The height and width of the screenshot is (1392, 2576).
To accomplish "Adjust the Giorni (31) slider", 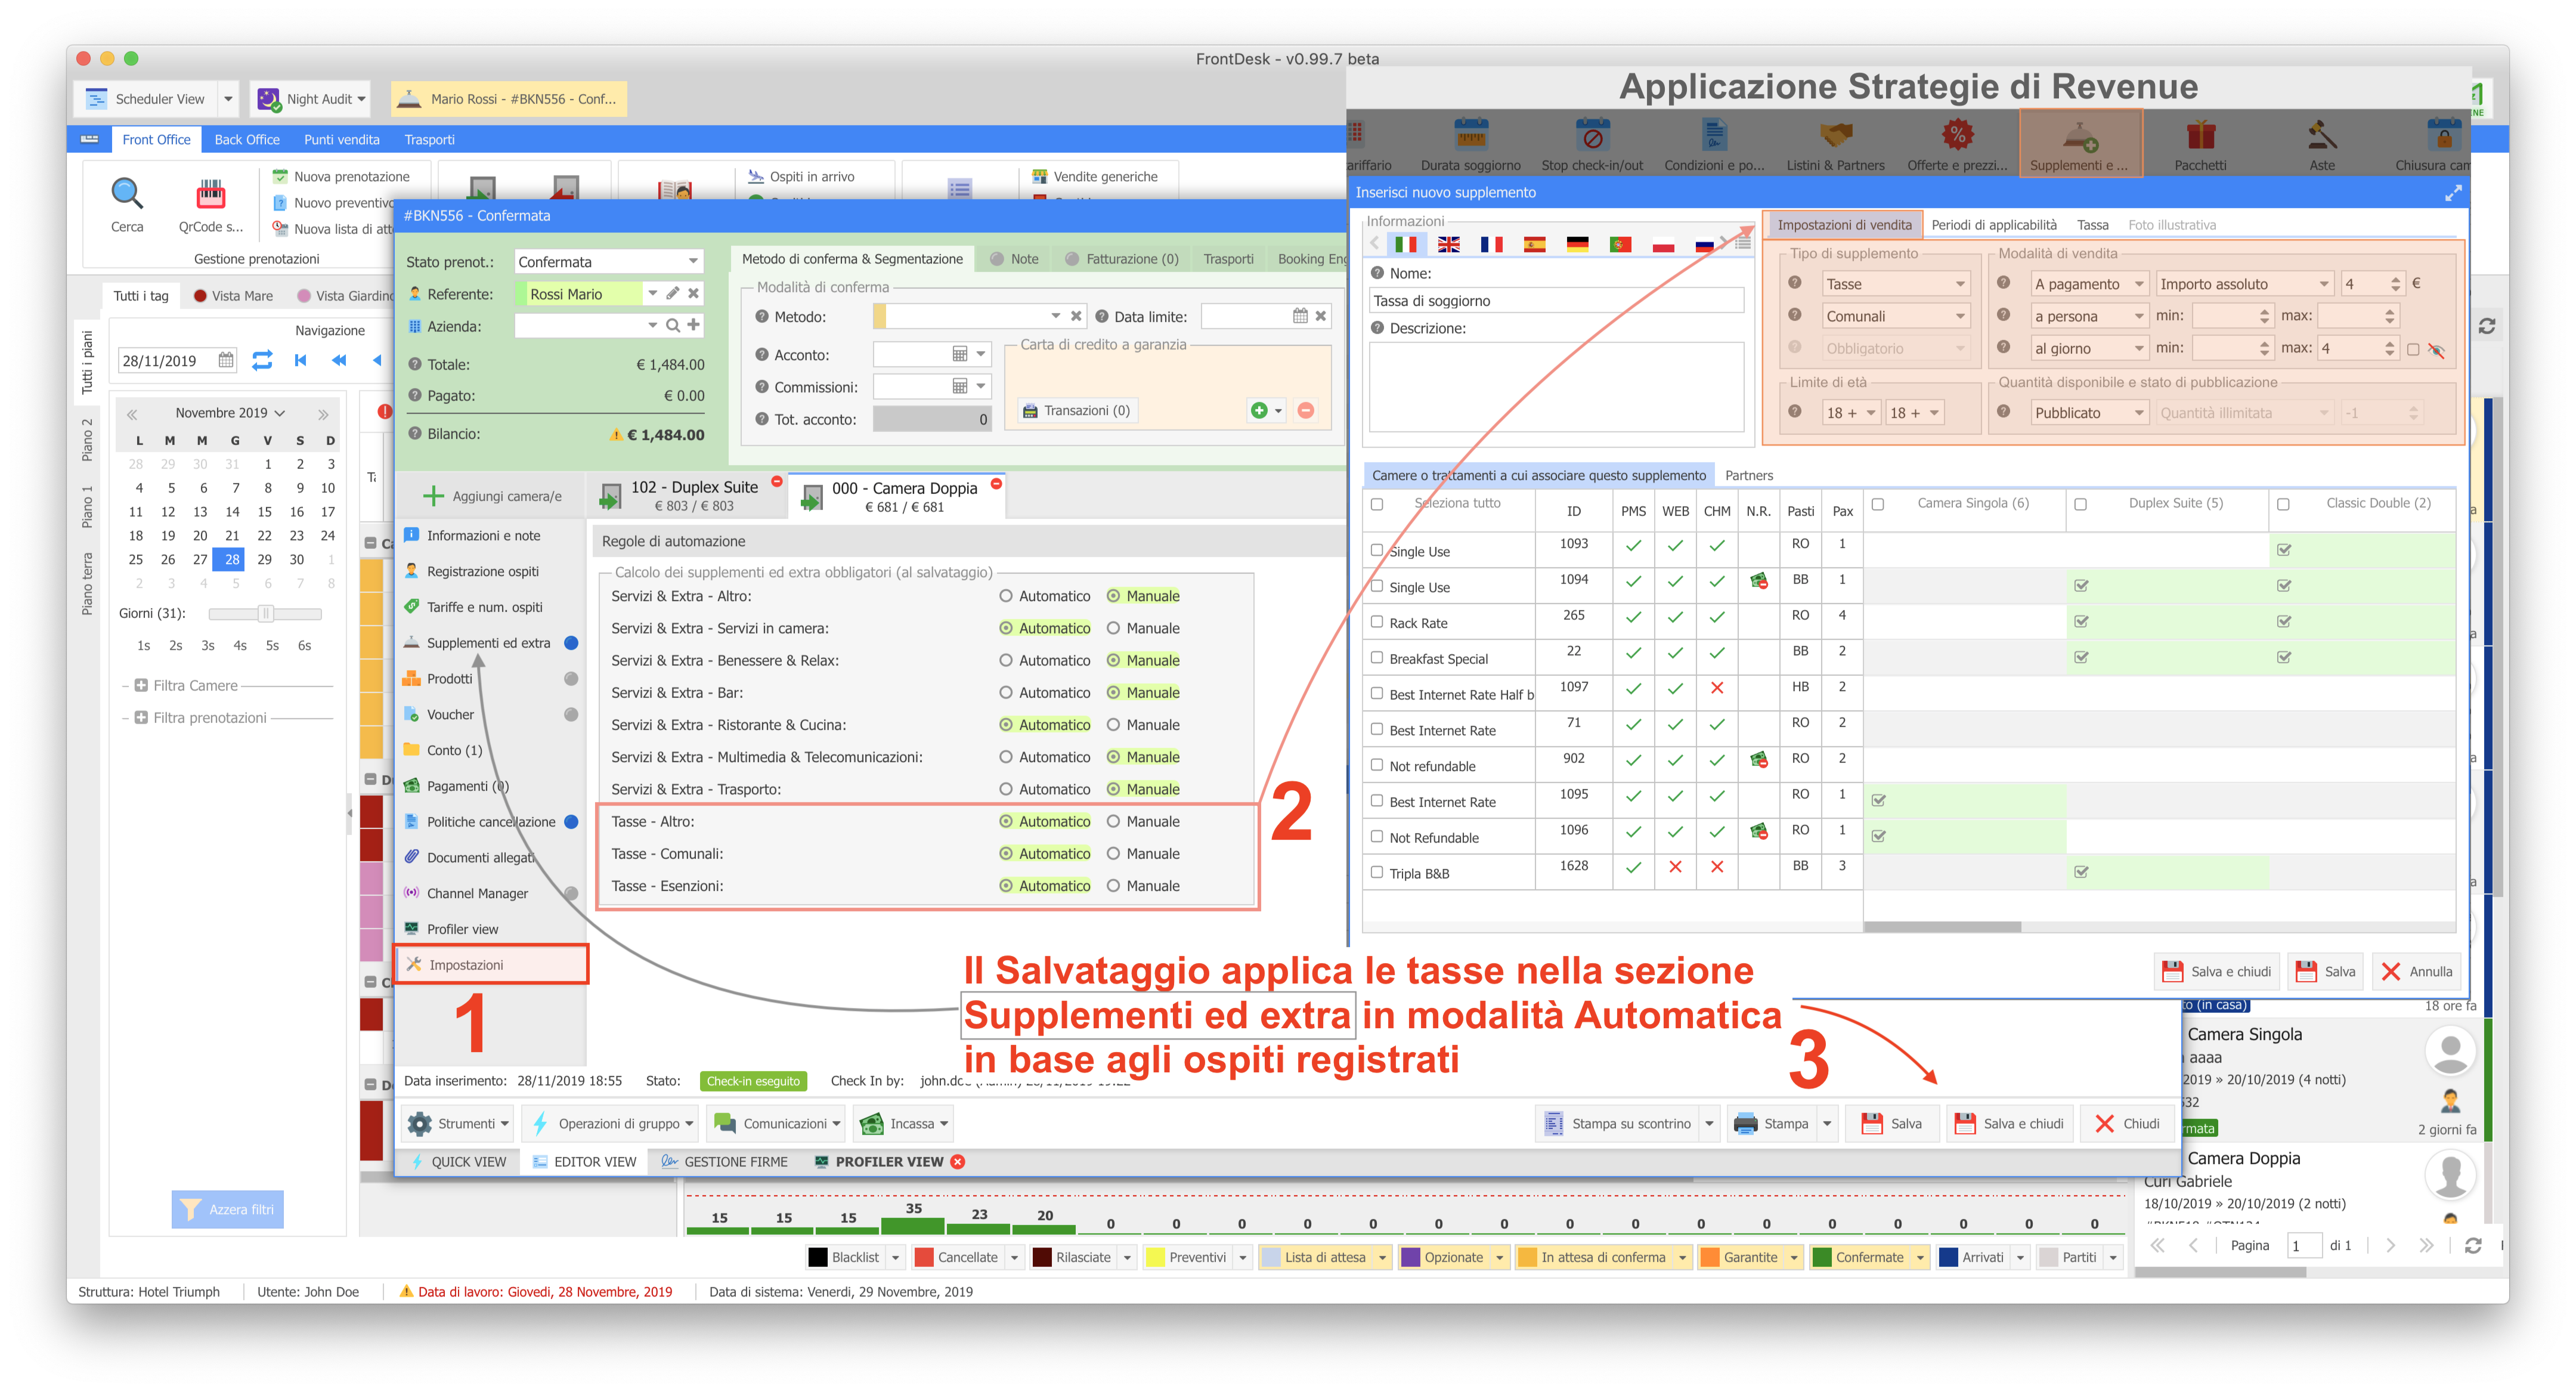I will pos(265,613).
